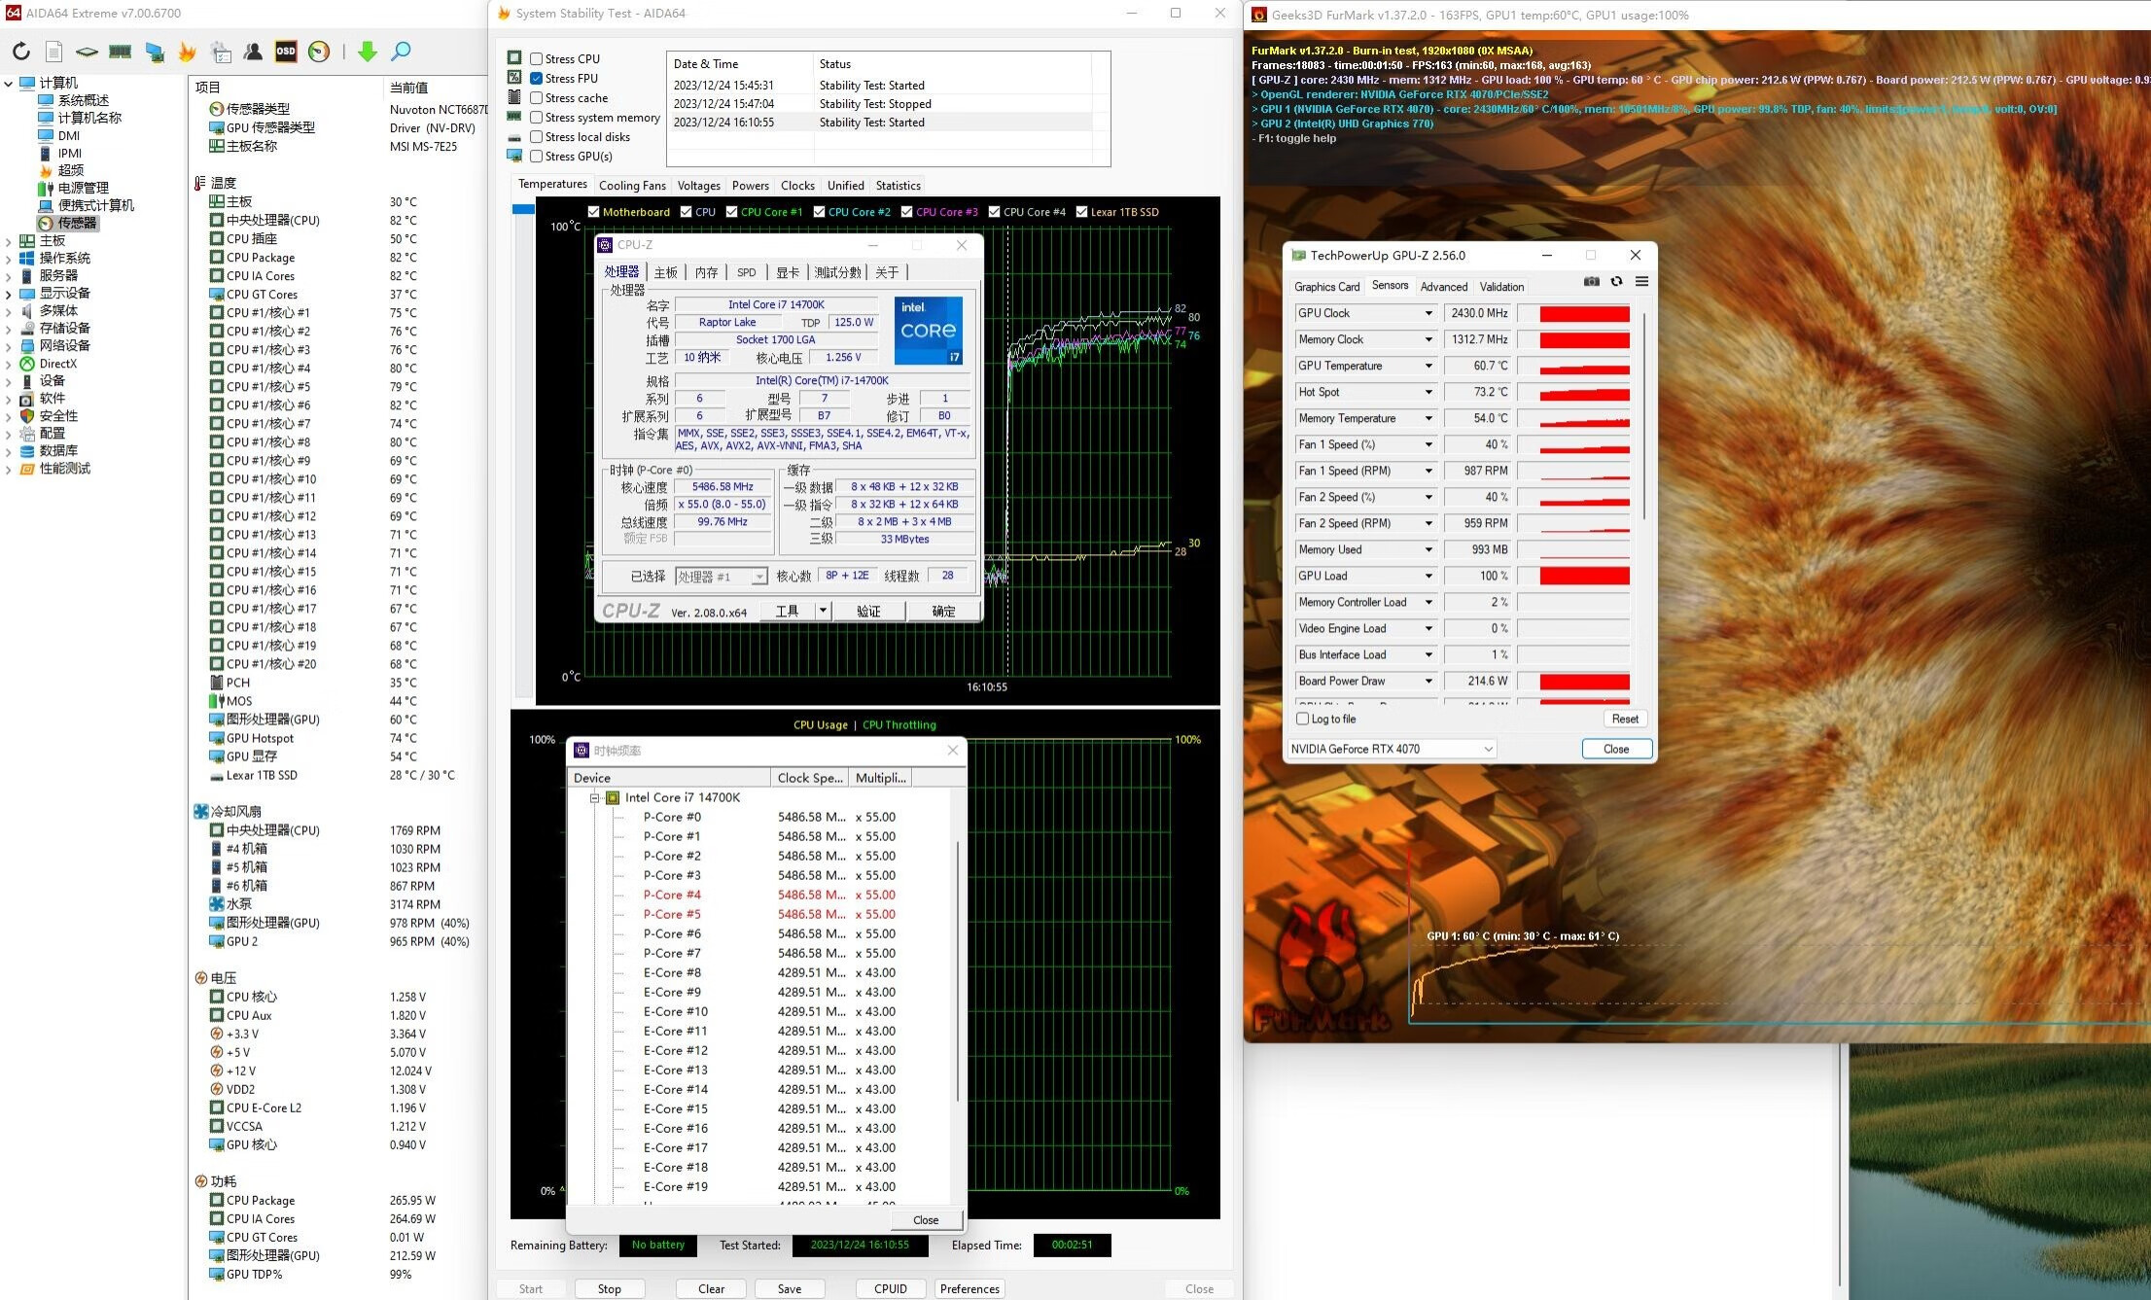2151x1300 pixels.
Task: Enable the Stress CPU checkbox
Action: click(536, 58)
